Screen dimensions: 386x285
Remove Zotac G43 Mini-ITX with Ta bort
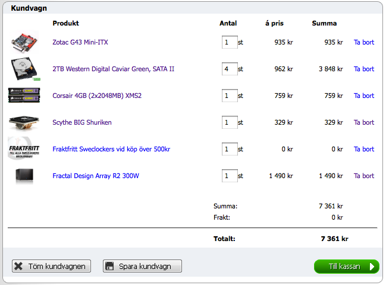pos(363,43)
